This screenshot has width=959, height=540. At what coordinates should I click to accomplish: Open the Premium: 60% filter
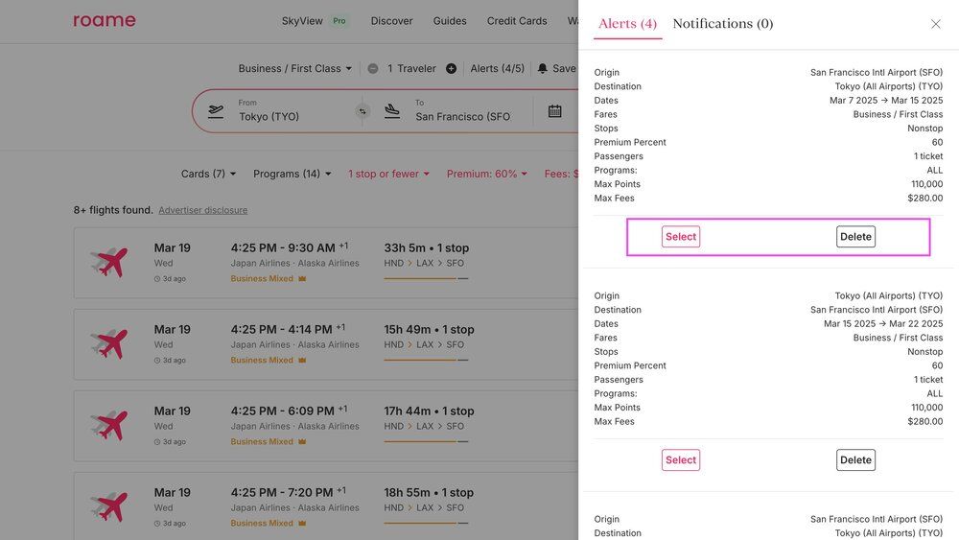[488, 174]
